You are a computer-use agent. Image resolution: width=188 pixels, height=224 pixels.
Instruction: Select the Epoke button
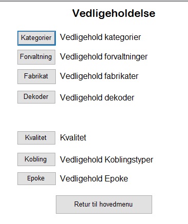pos(36,178)
